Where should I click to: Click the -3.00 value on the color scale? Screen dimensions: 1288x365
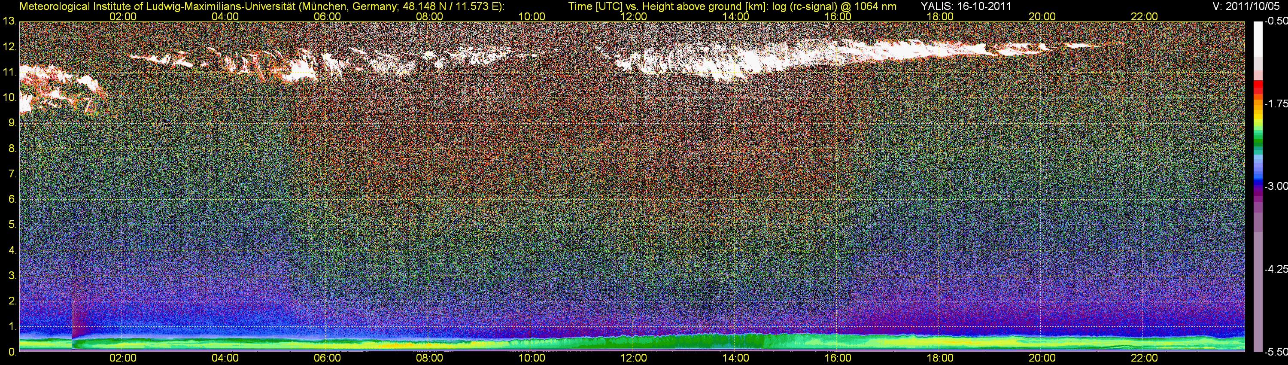pos(1276,186)
